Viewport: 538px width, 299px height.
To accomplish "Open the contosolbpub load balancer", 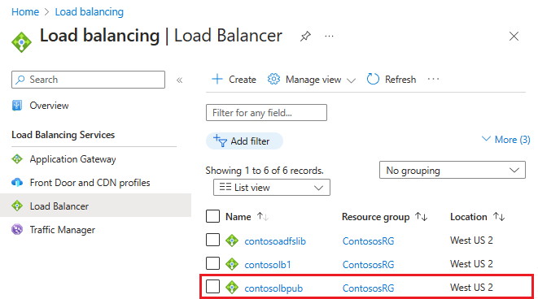I will coord(273,288).
